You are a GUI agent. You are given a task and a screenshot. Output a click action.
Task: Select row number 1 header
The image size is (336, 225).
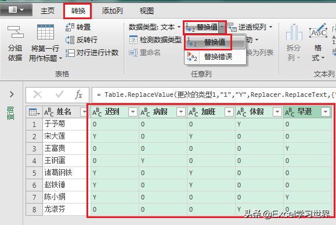click(x=34, y=124)
